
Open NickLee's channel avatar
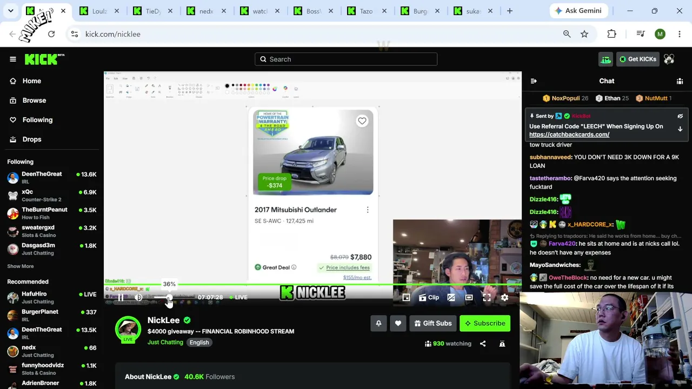click(128, 328)
